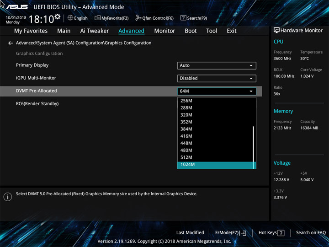Click the CPU heading in Hardware Monitor
Image resolution: width=329 pixels, height=247 pixels.
pos(278,42)
